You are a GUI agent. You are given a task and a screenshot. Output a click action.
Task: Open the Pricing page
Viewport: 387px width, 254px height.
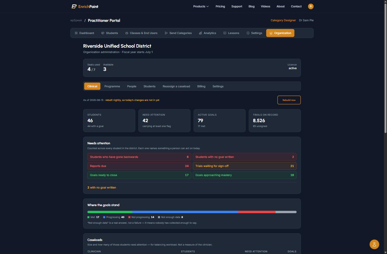[220, 6]
